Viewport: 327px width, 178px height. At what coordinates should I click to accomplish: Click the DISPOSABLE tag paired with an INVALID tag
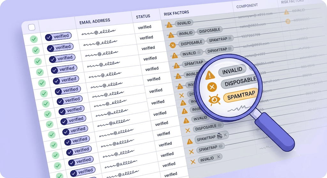click(x=209, y=31)
